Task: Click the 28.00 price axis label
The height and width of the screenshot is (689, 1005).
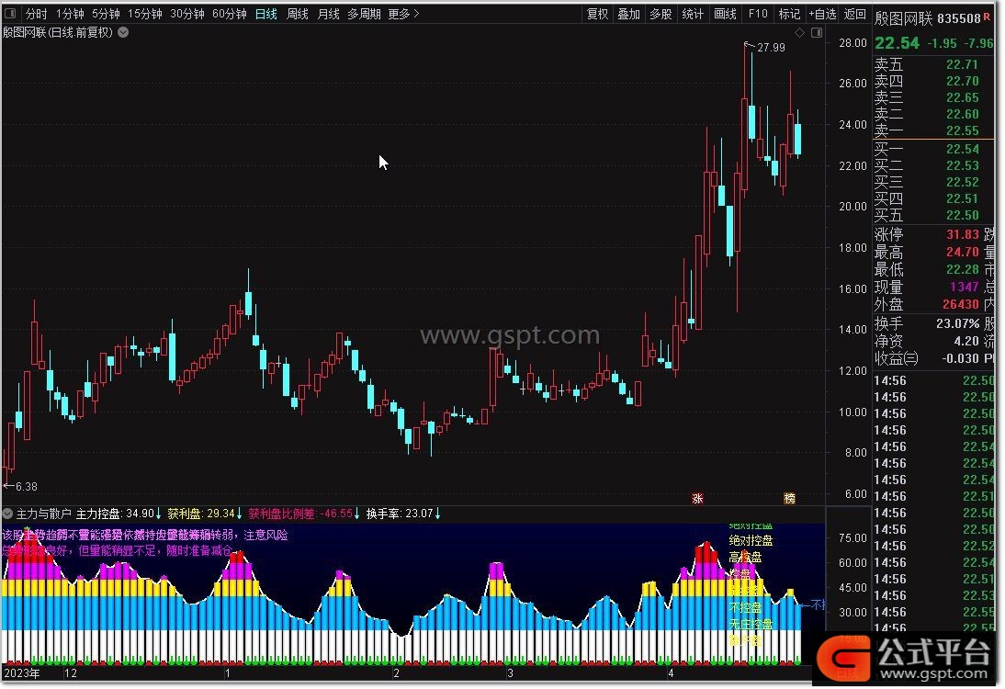Action: pyautogui.click(x=853, y=43)
